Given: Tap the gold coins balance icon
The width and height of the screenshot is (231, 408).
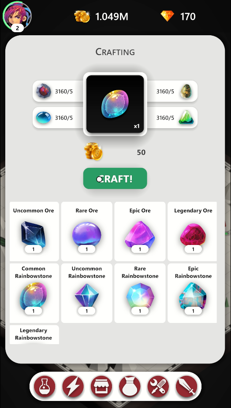Looking at the screenshot, I should 82,16.
